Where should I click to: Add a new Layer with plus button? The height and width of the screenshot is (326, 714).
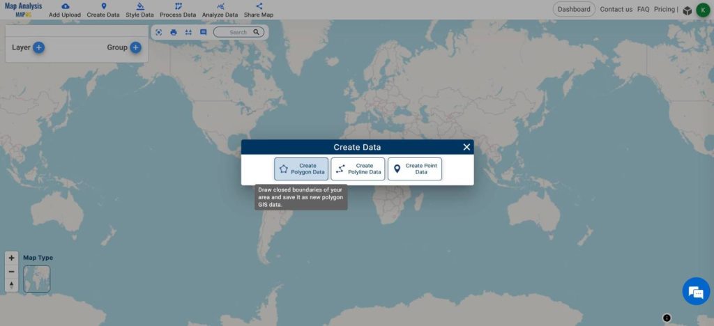[x=39, y=47]
